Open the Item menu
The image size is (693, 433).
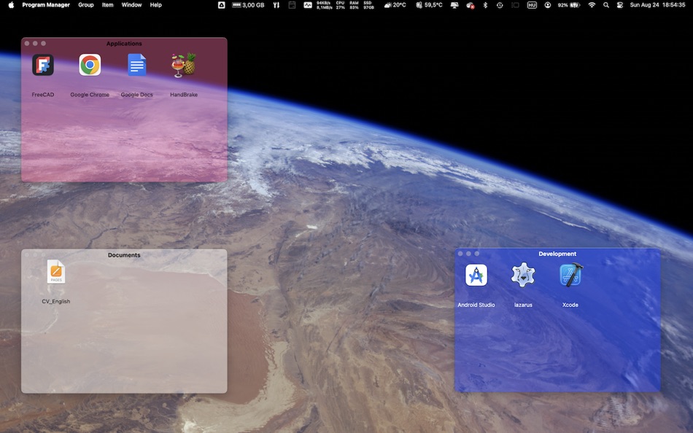tap(107, 5)
